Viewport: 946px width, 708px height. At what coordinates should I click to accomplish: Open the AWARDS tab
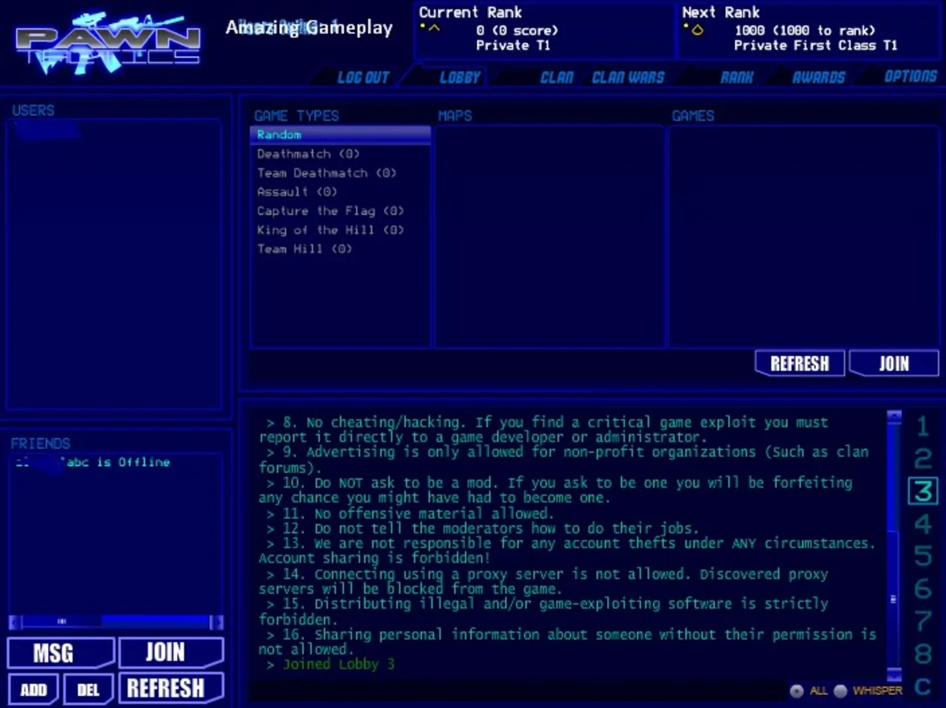tap(818, 77)
